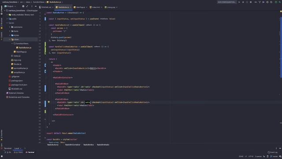Run the configuration with the play icon

click(x=239, y=2)
